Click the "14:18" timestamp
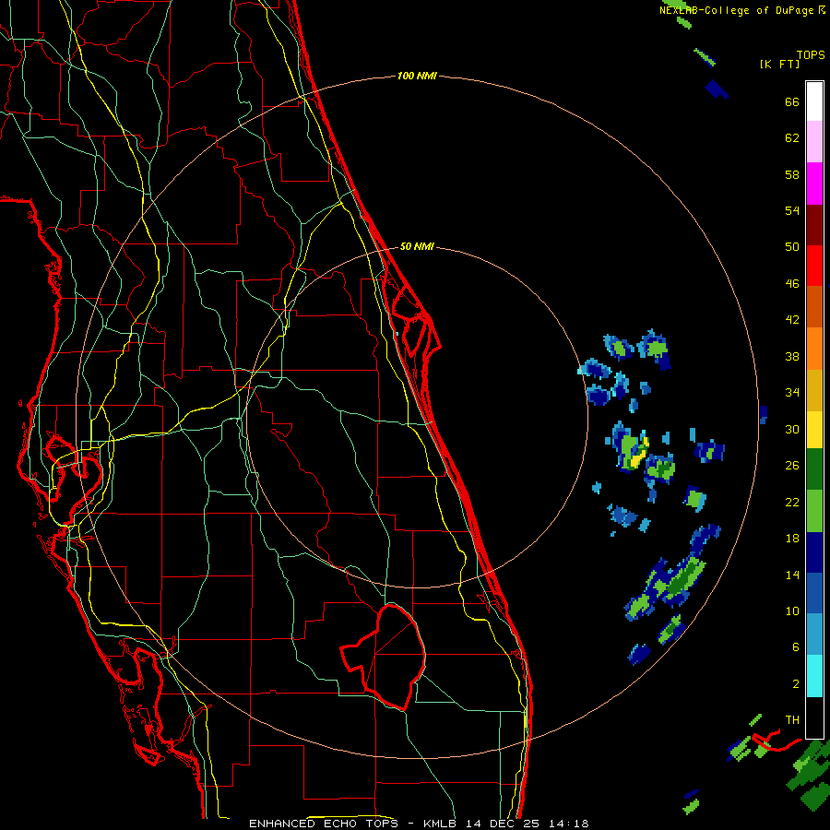The height and width of the screenshot is (830, 830). click(568, 824)
